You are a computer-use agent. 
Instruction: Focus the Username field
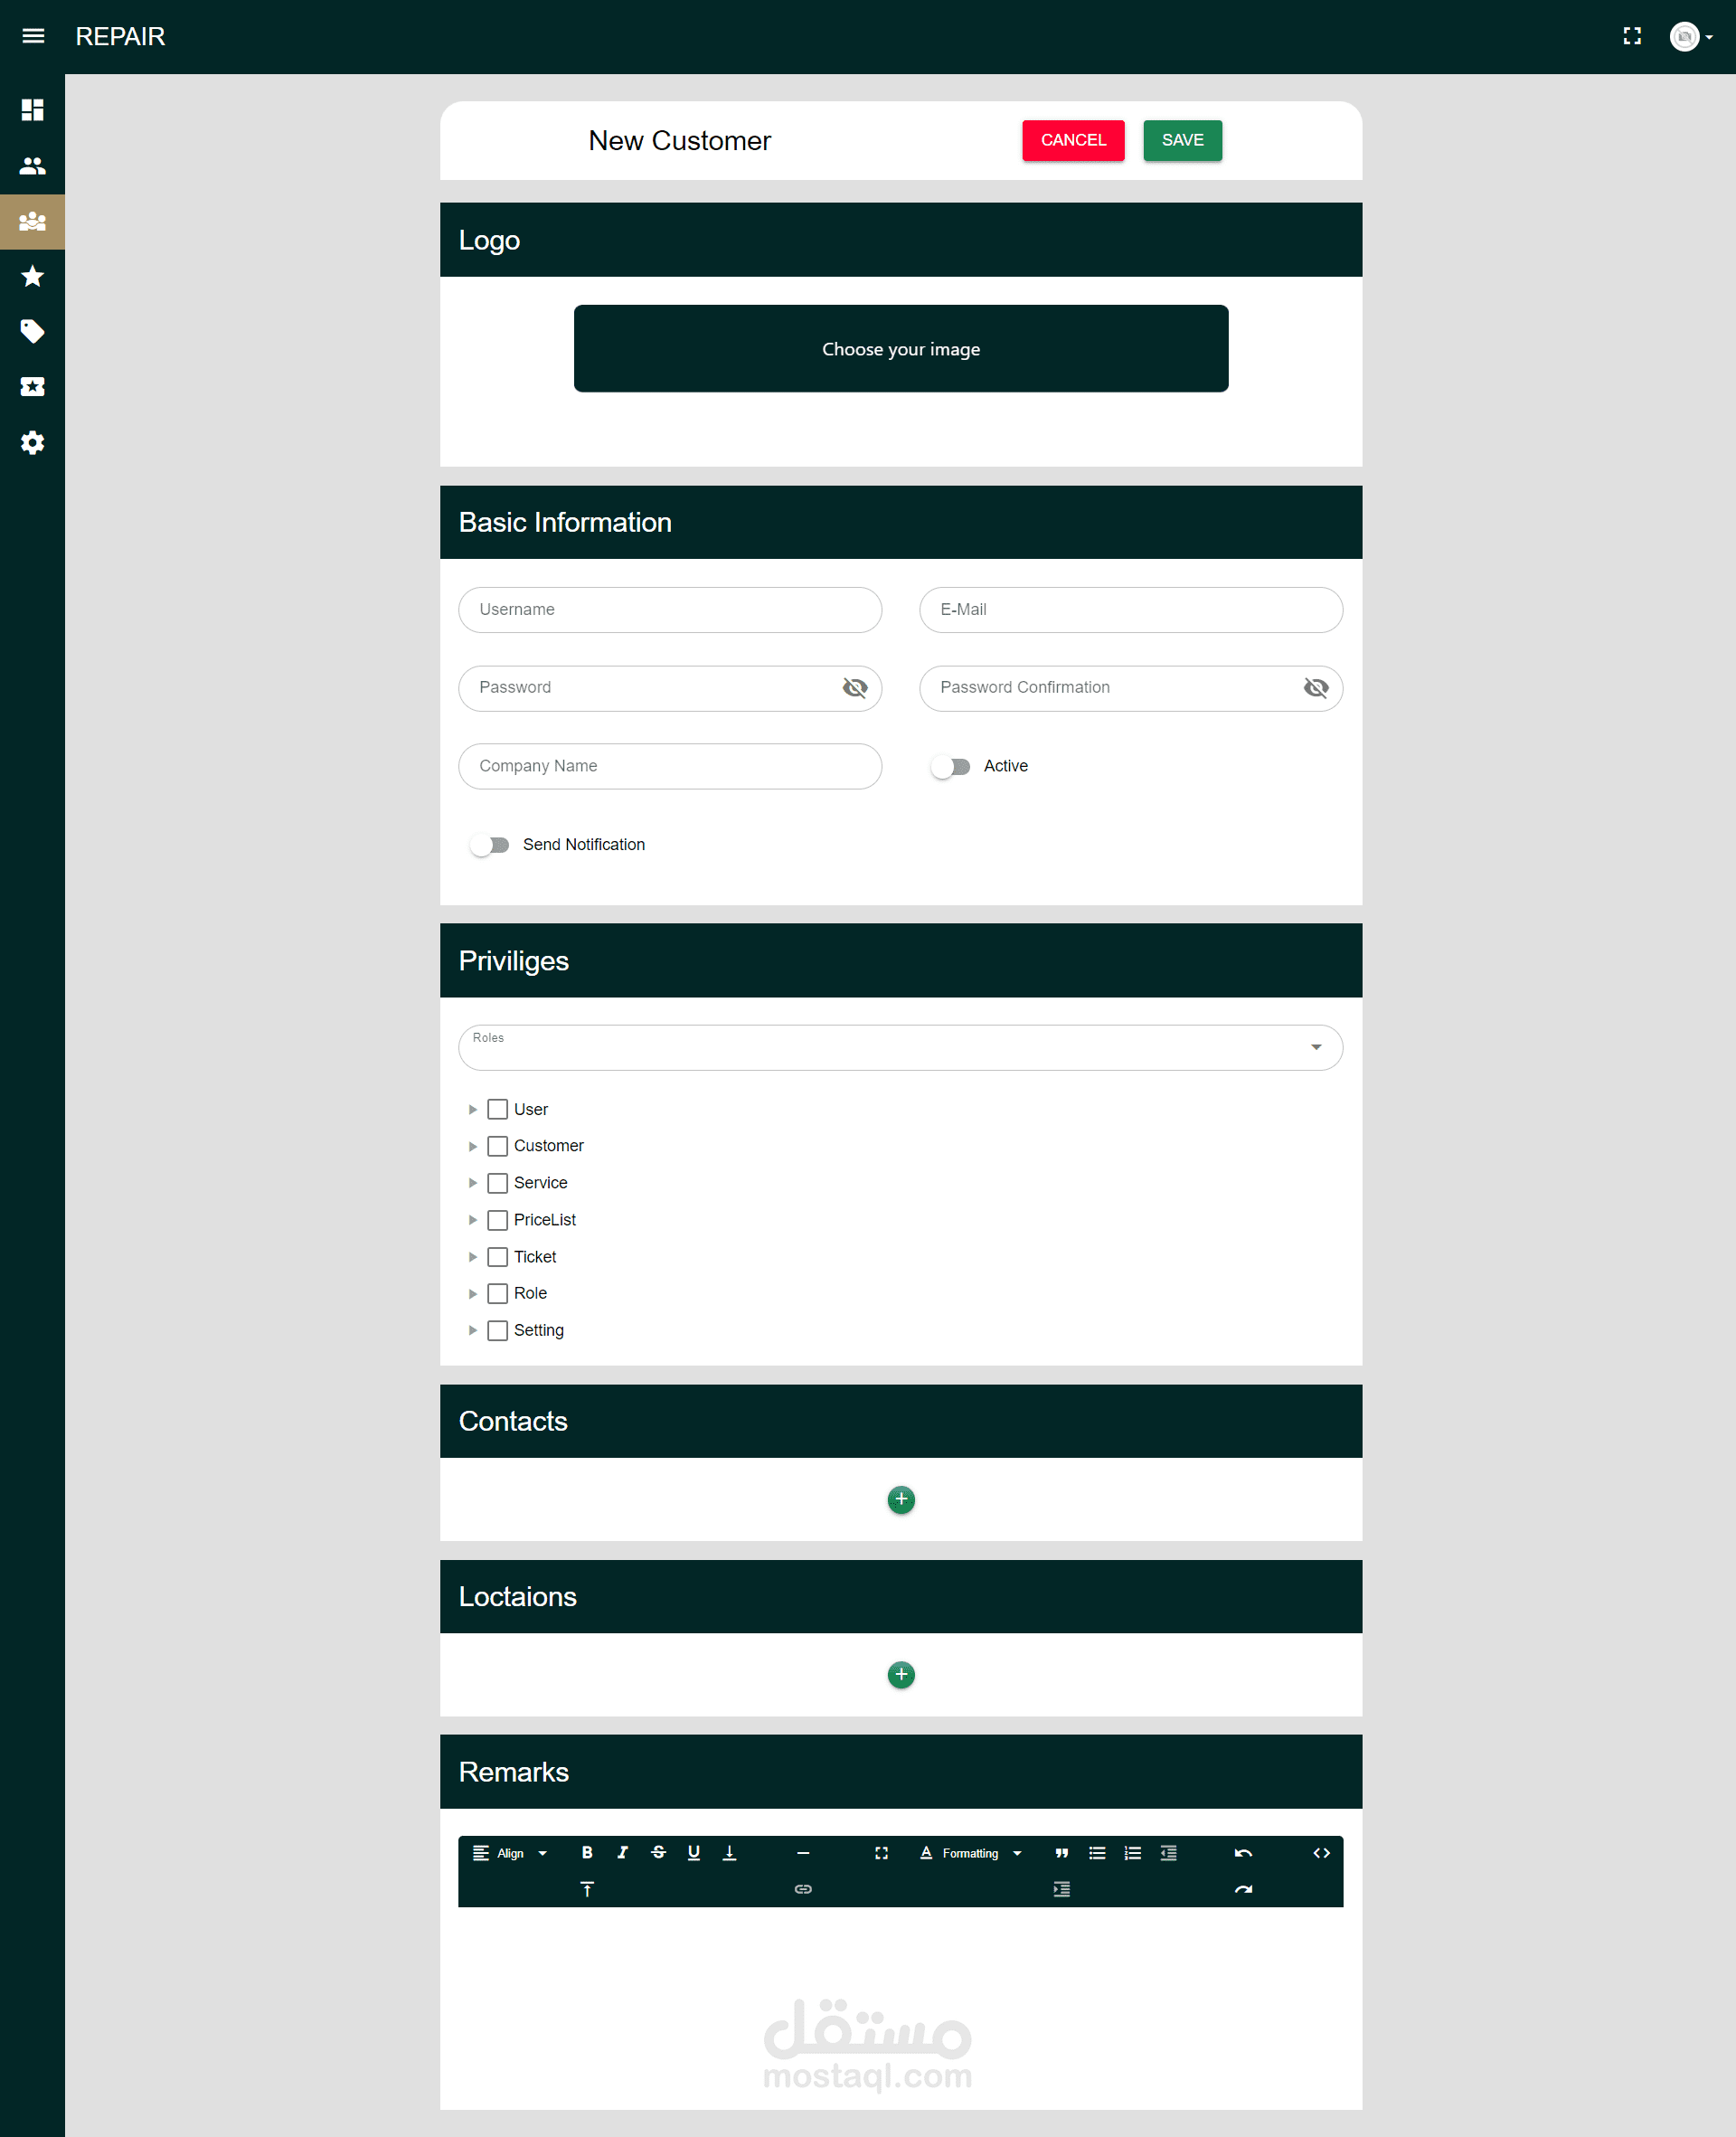pos(670,609)
